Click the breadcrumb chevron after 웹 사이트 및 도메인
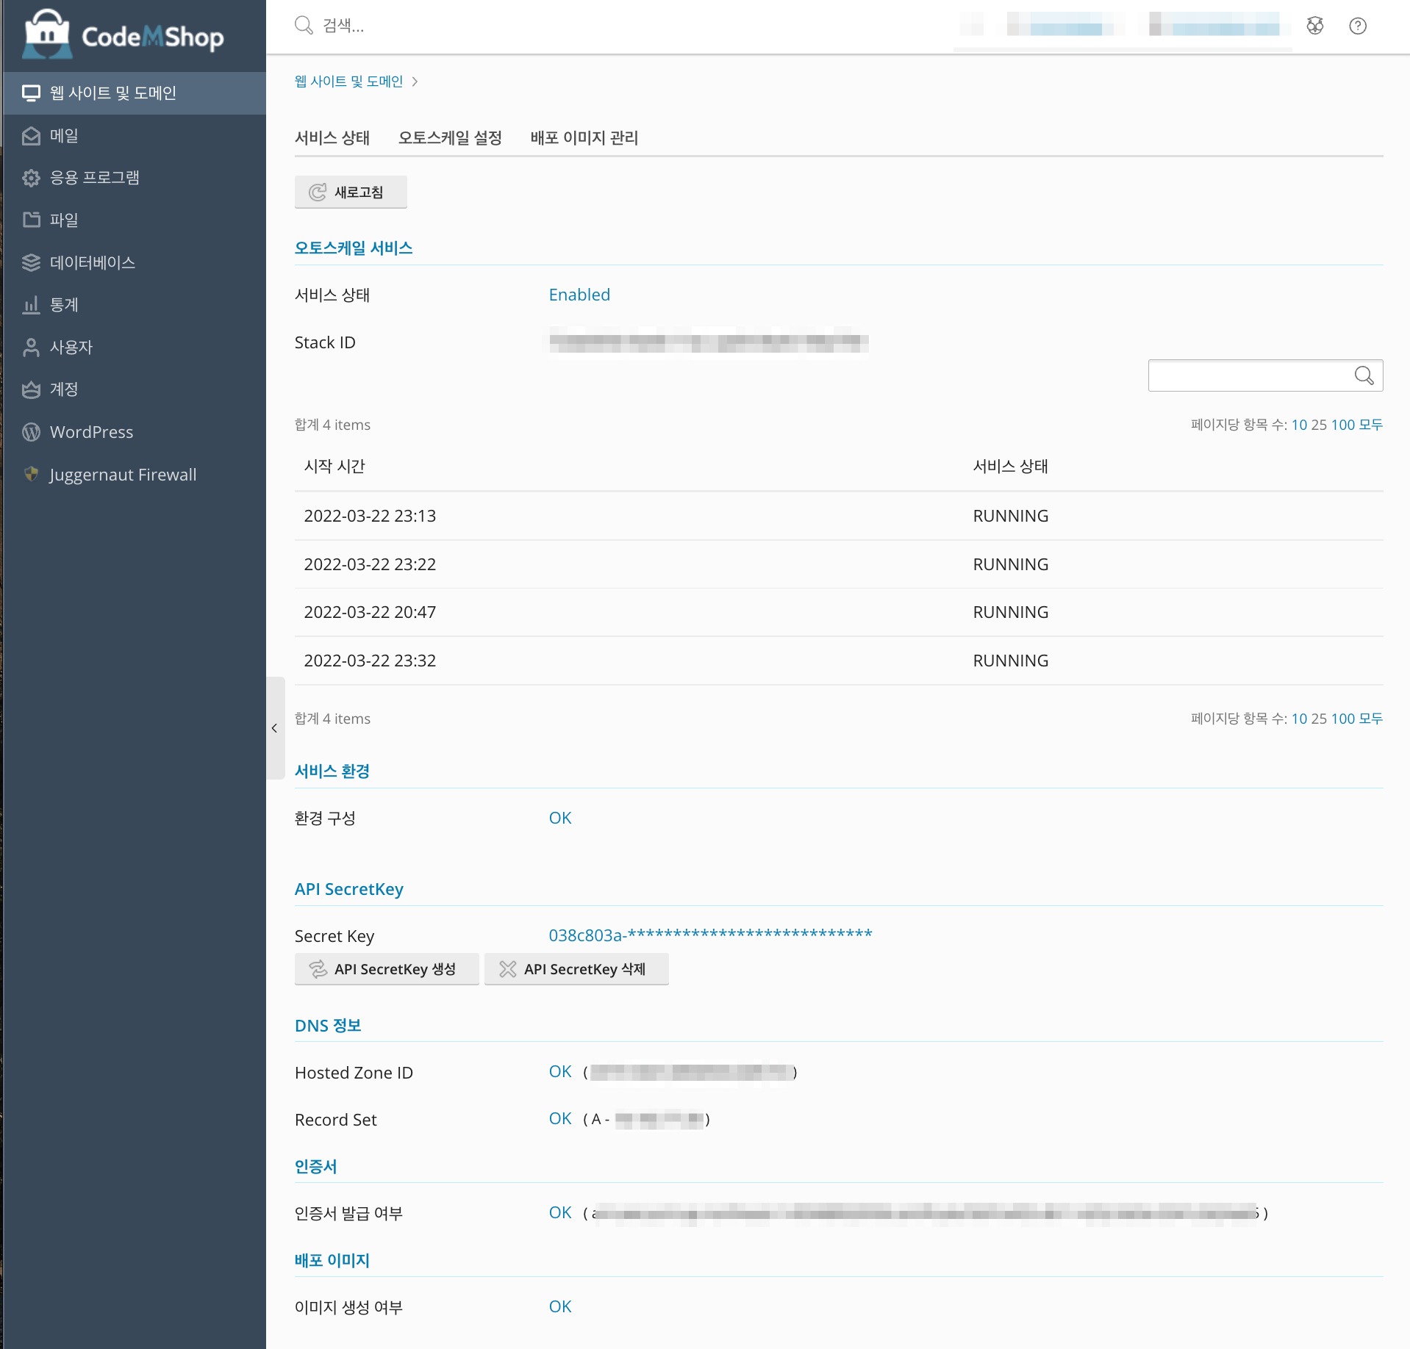Image resolution: width=1410 pixels, height=1349 pixels. click(x=415, y=82)
